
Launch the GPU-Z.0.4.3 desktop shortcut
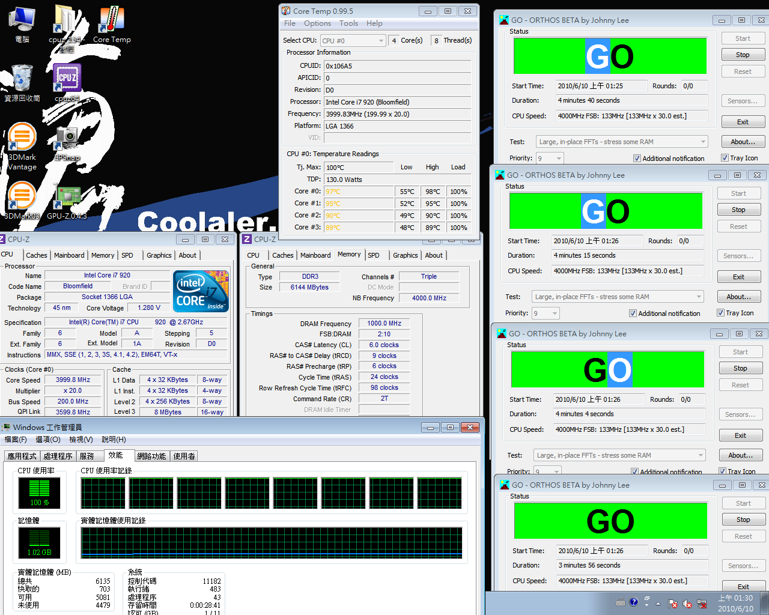[x=67, y=201]
